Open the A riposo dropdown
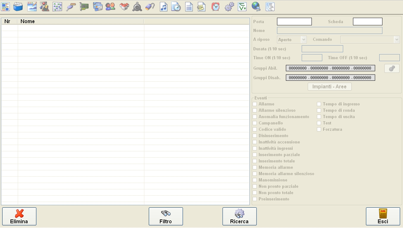The height and width of the screenshot is (228, 403). pyautogui.click(x=292, y=40)
